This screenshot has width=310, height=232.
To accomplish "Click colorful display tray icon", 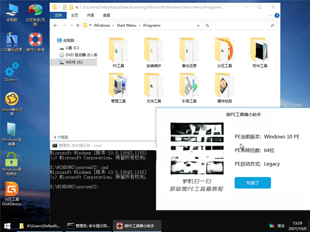I will click(x=272, y=226).
